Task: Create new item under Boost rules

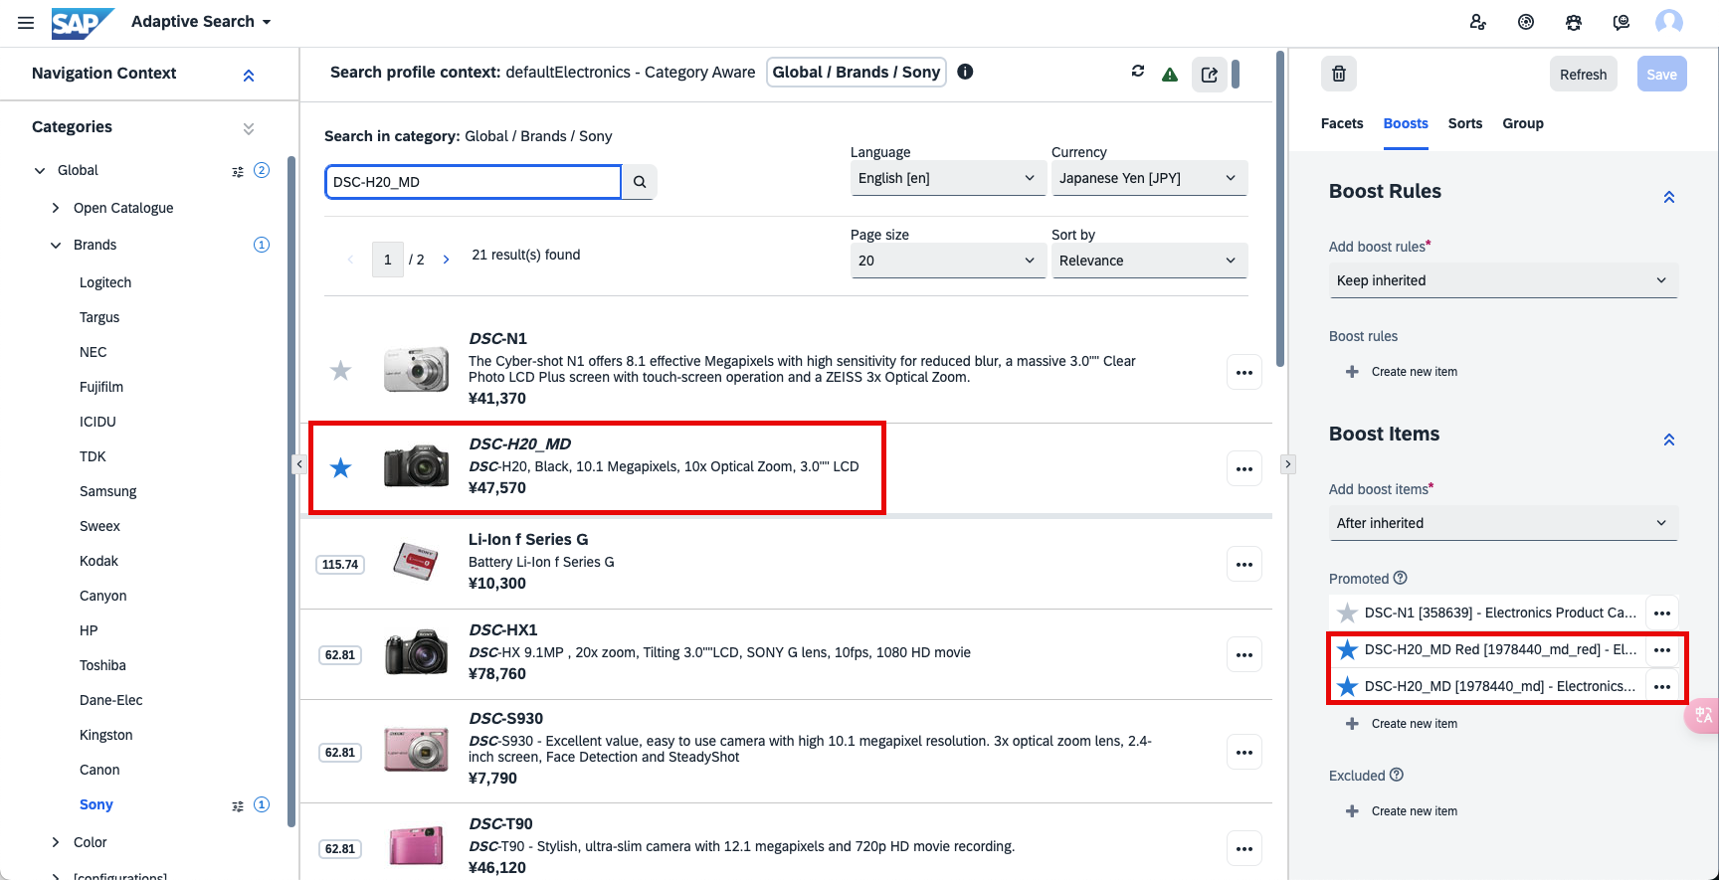Action: pyautogui.click(x=1402, y=372)
